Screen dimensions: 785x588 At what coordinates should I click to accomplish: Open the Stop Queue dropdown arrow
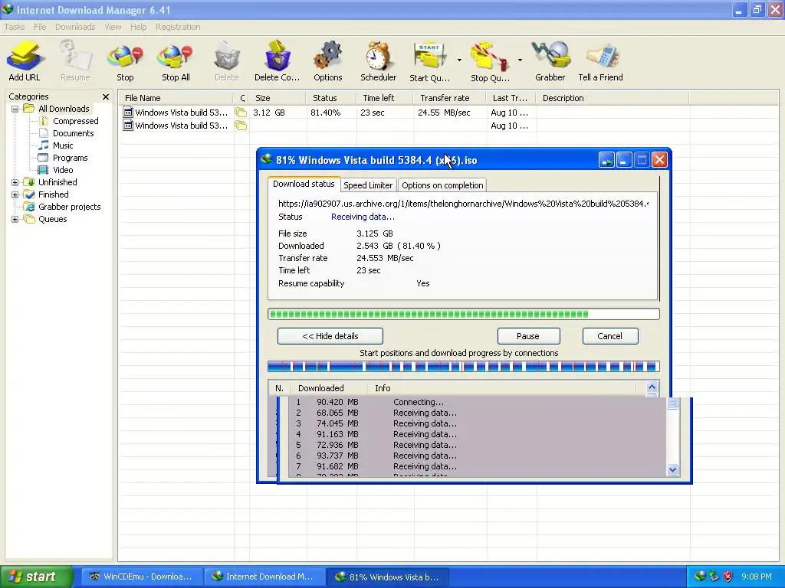[x=520, y=60]
